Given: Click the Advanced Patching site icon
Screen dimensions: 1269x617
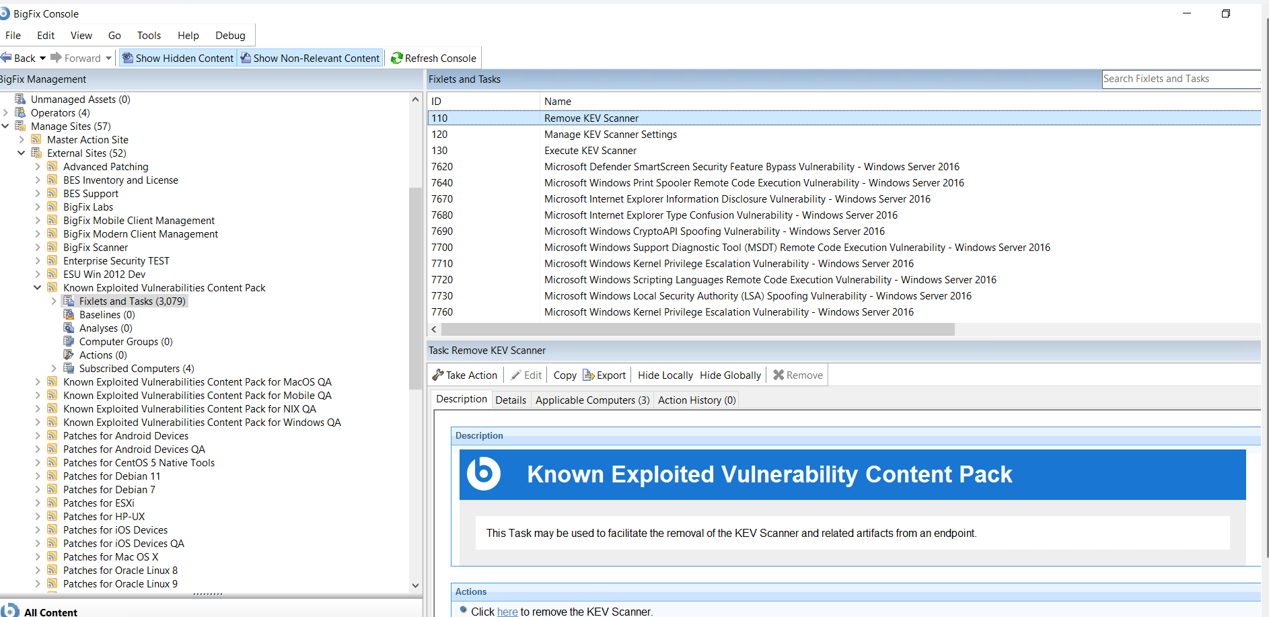Looking at the screenshot, I should (x=52, y=166).
